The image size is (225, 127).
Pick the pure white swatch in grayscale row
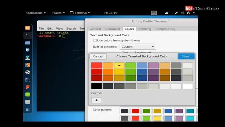(x=187, y=86)
